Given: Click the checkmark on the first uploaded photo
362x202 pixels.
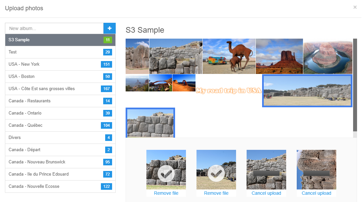Looking at the screenshot, I should click(166, 172).
